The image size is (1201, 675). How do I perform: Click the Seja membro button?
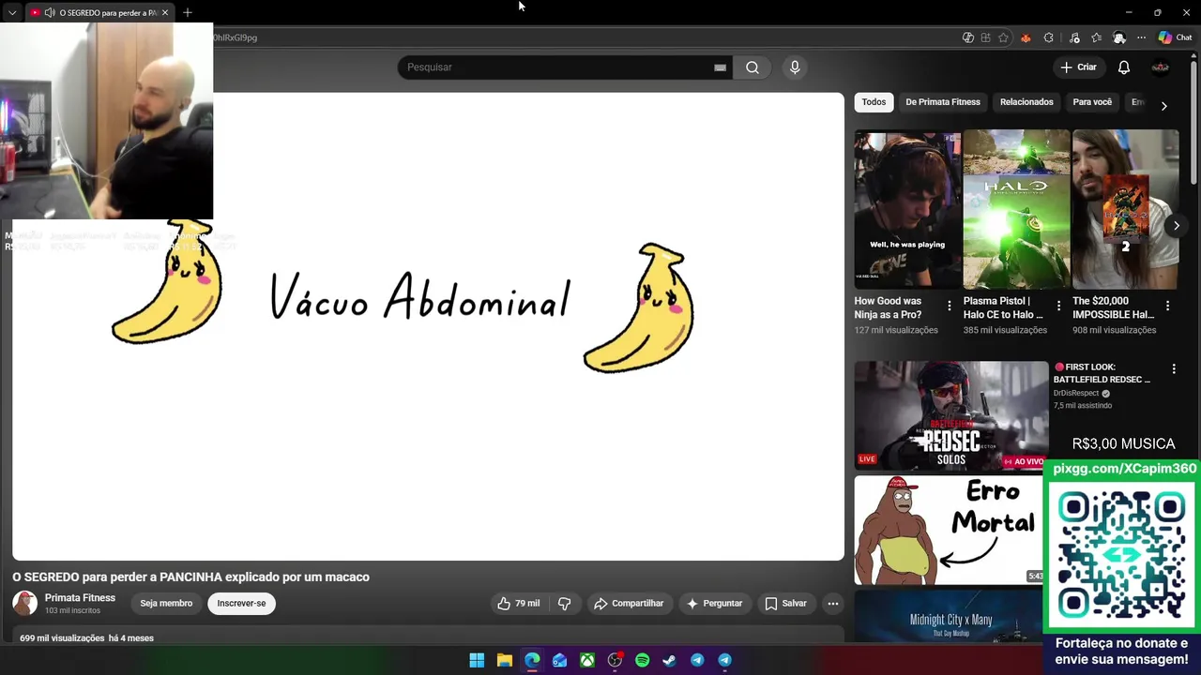pos(166,604)
